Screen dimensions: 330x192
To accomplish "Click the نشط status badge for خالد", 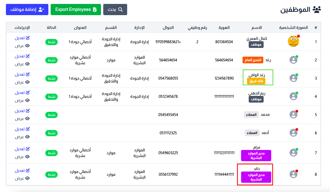I will 51,174.
